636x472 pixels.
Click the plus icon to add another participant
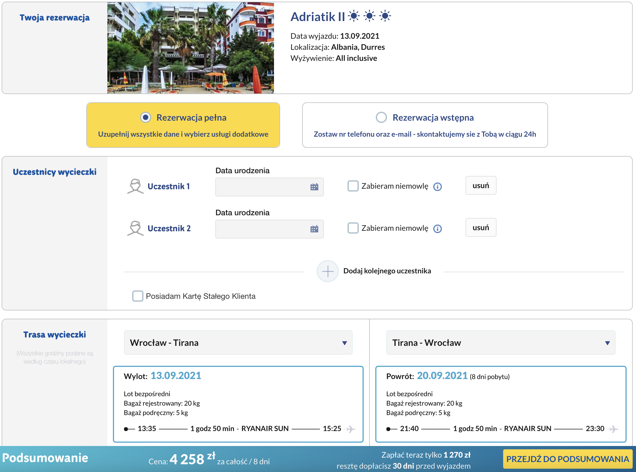[x=328, y=271]
